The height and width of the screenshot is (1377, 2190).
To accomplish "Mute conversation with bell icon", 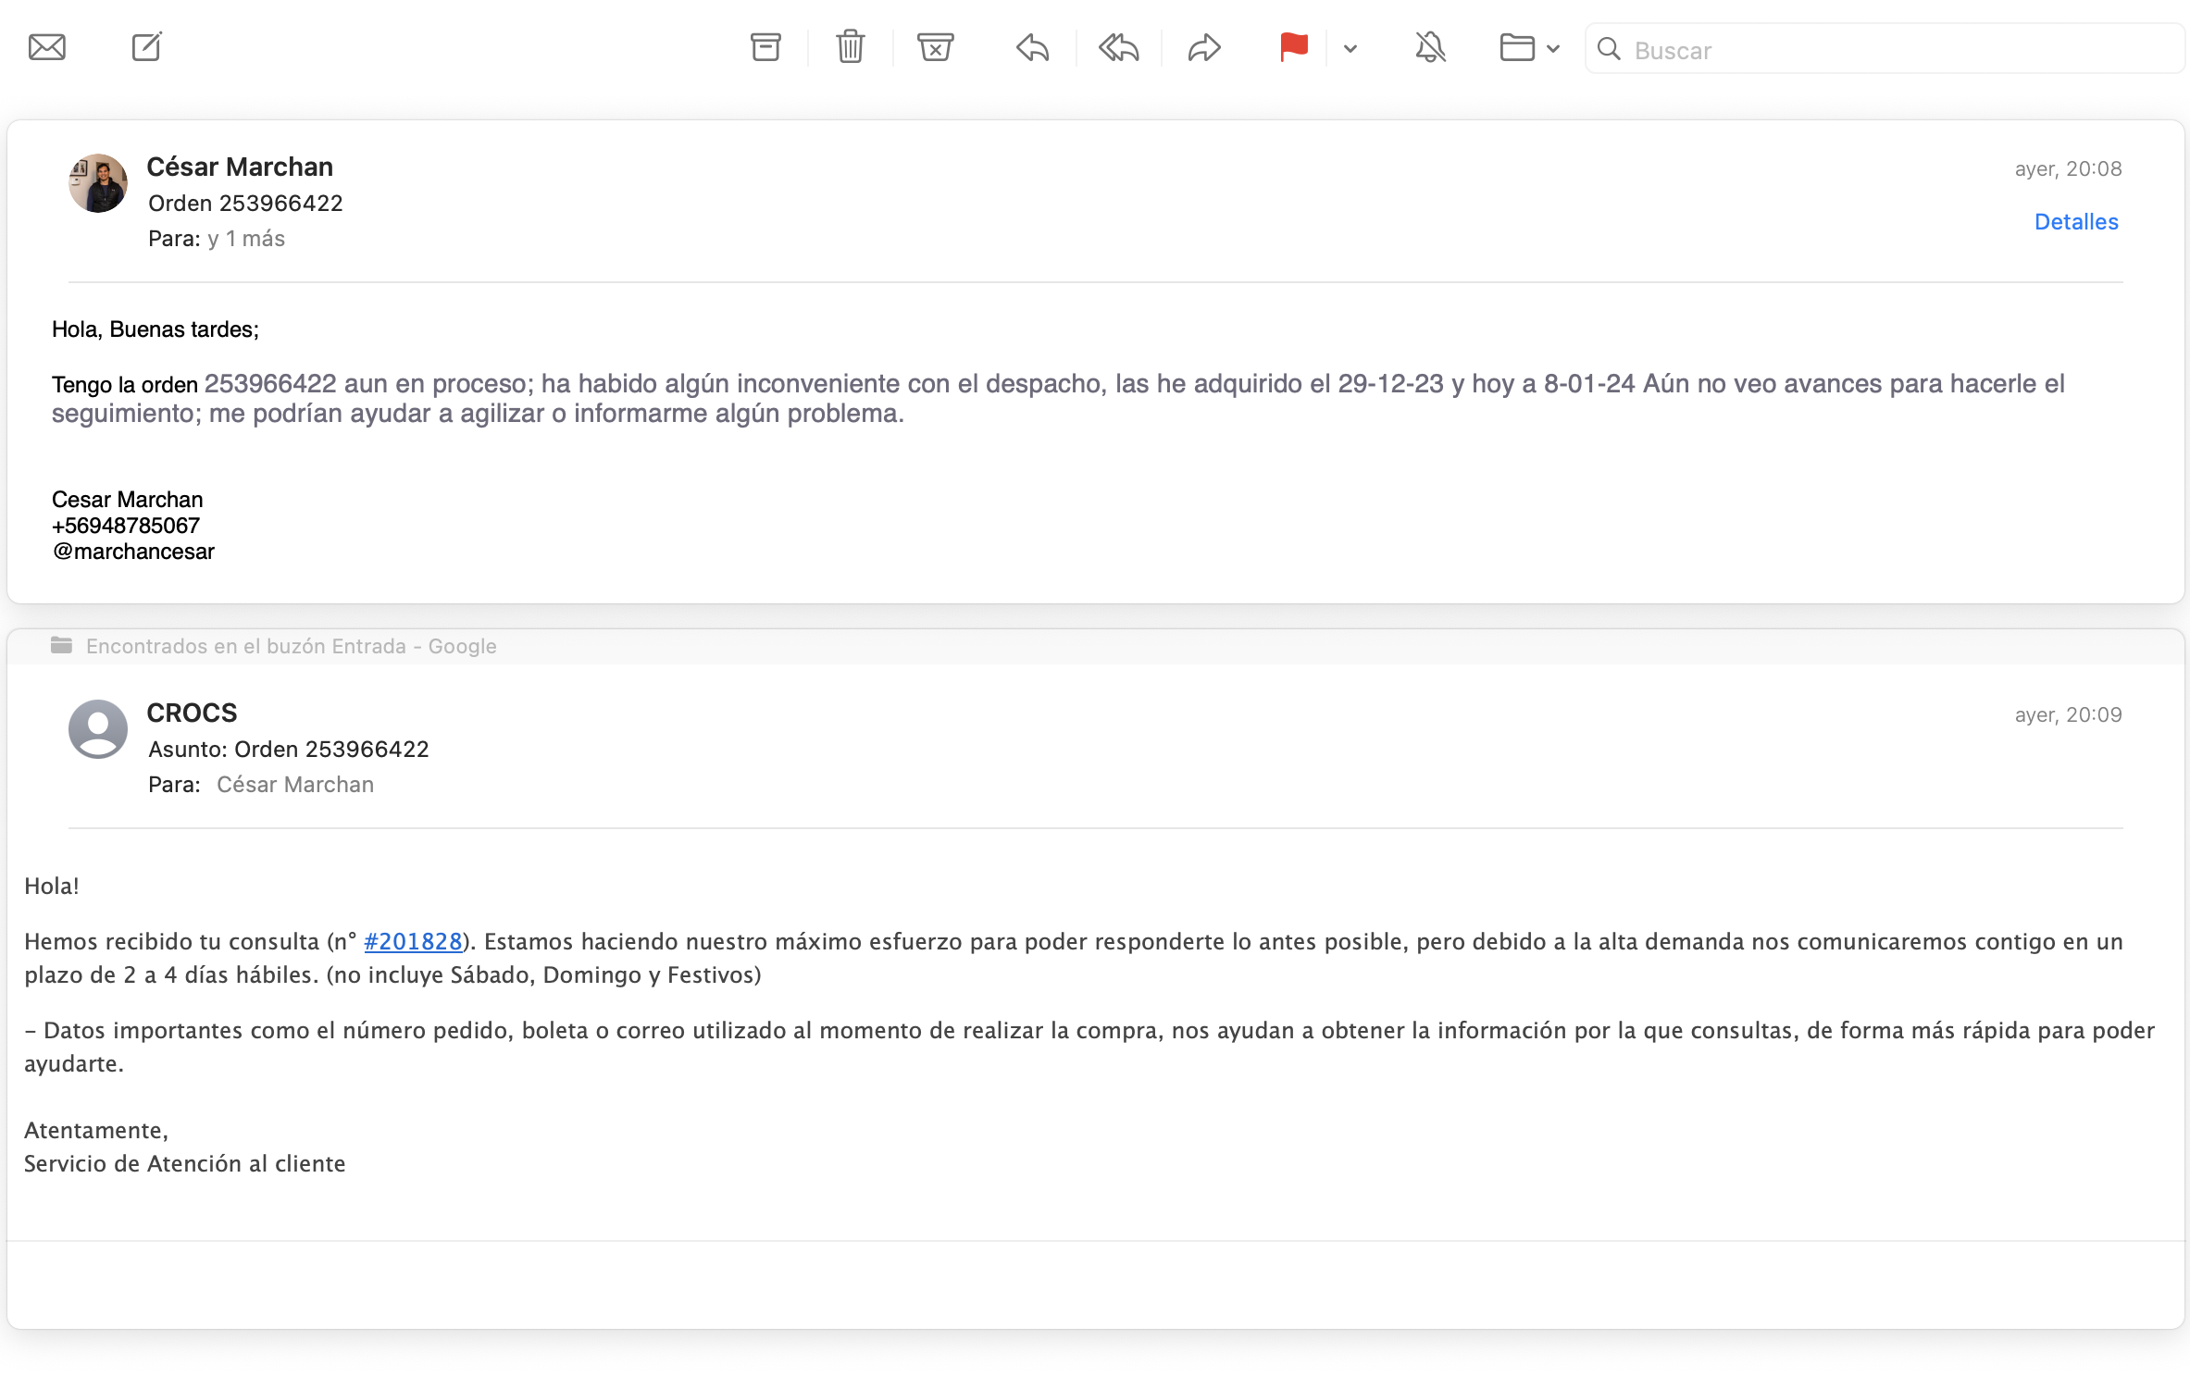I will (x=1430, y=47).
